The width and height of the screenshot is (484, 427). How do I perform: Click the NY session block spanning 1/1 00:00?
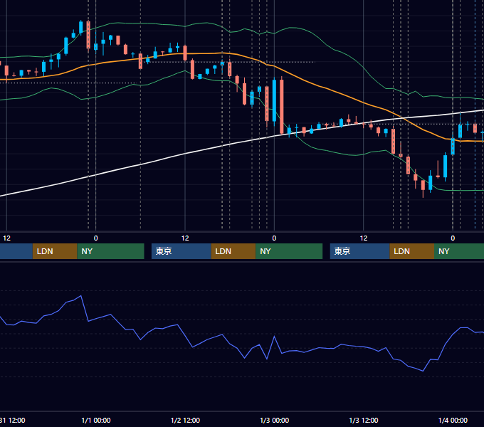coord(110,251)
